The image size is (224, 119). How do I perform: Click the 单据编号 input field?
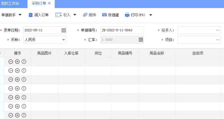pos(122,30)
